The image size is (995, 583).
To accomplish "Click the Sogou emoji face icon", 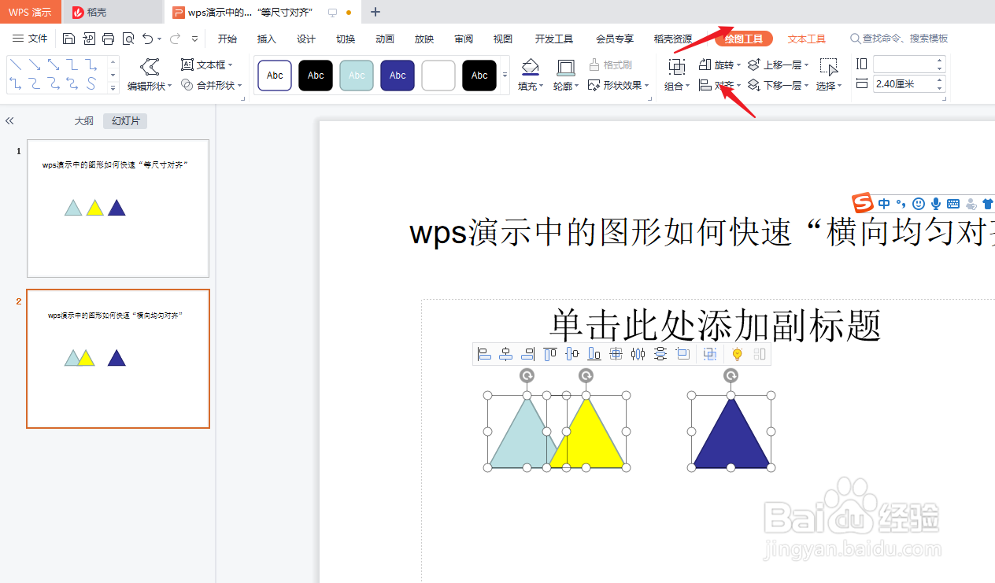I will pos(918,204).
